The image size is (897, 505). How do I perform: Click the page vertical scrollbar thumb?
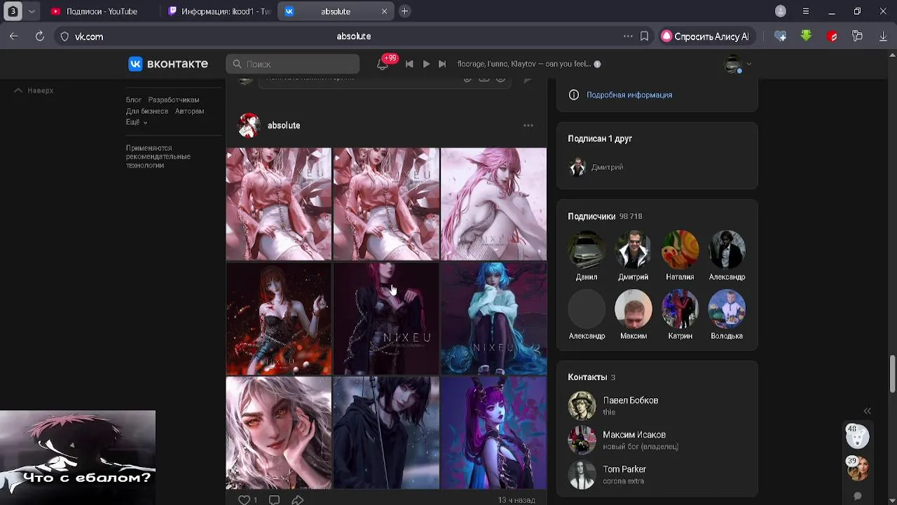[x=892, y=374]
